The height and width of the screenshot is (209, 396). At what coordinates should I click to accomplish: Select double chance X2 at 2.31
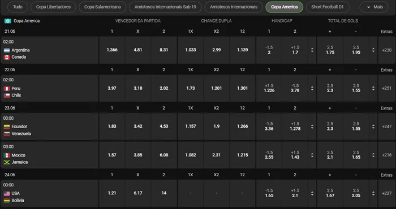click(217, 155)
